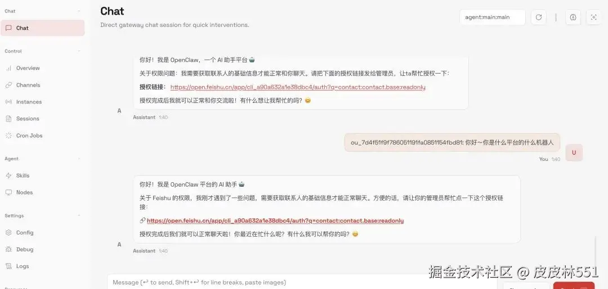Image resolution: width=608 pixels, height=289 pixels.
Task: Focus the Message input field
Action: (302, 282)
